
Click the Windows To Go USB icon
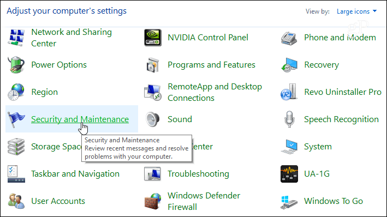(289, 202)
